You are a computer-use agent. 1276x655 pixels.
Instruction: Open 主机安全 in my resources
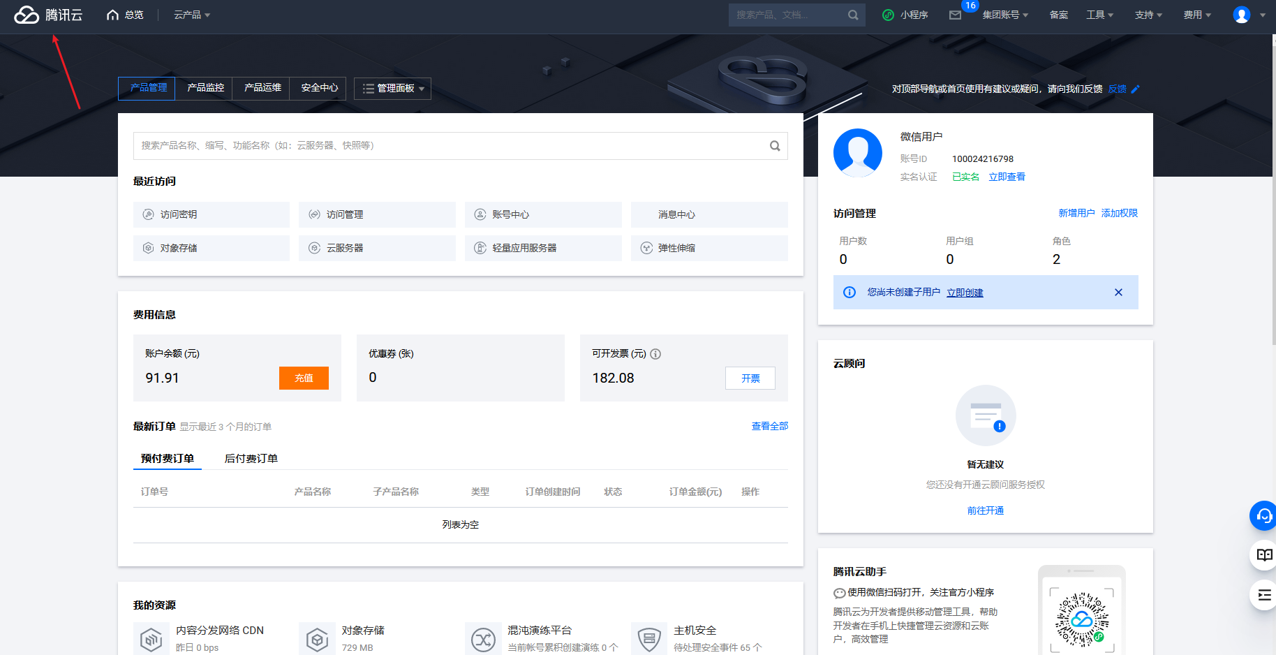pyautogui.click(x=649, y=638)
